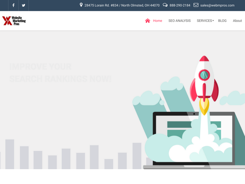Screen dimensions: 245x184
Task: Go to the SEO ANALYSIS page
Action: (179, 21)
